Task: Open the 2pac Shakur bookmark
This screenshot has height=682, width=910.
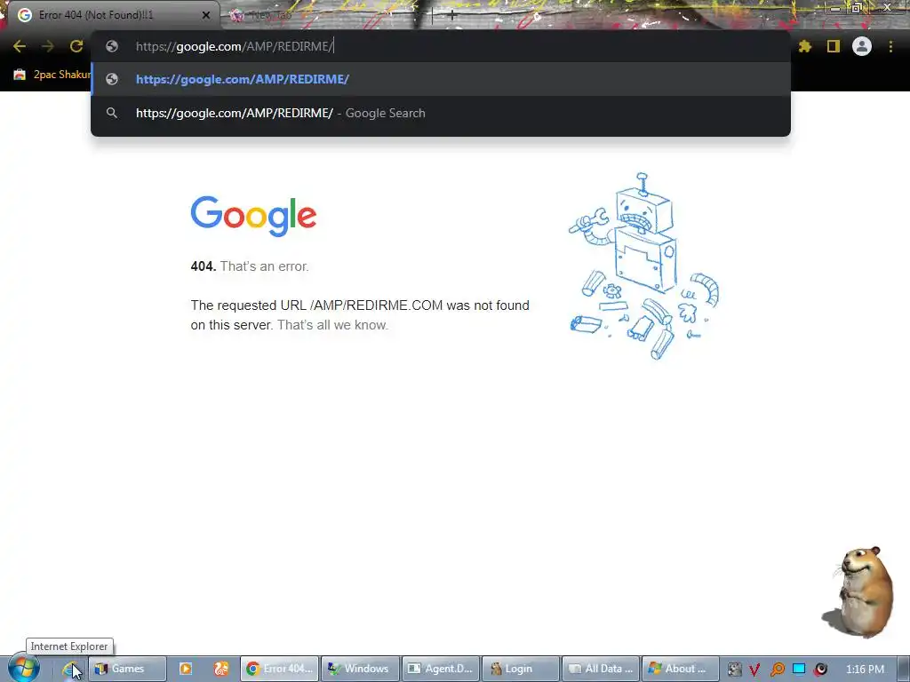Action: pyautogui.click(x=52, y=75)
